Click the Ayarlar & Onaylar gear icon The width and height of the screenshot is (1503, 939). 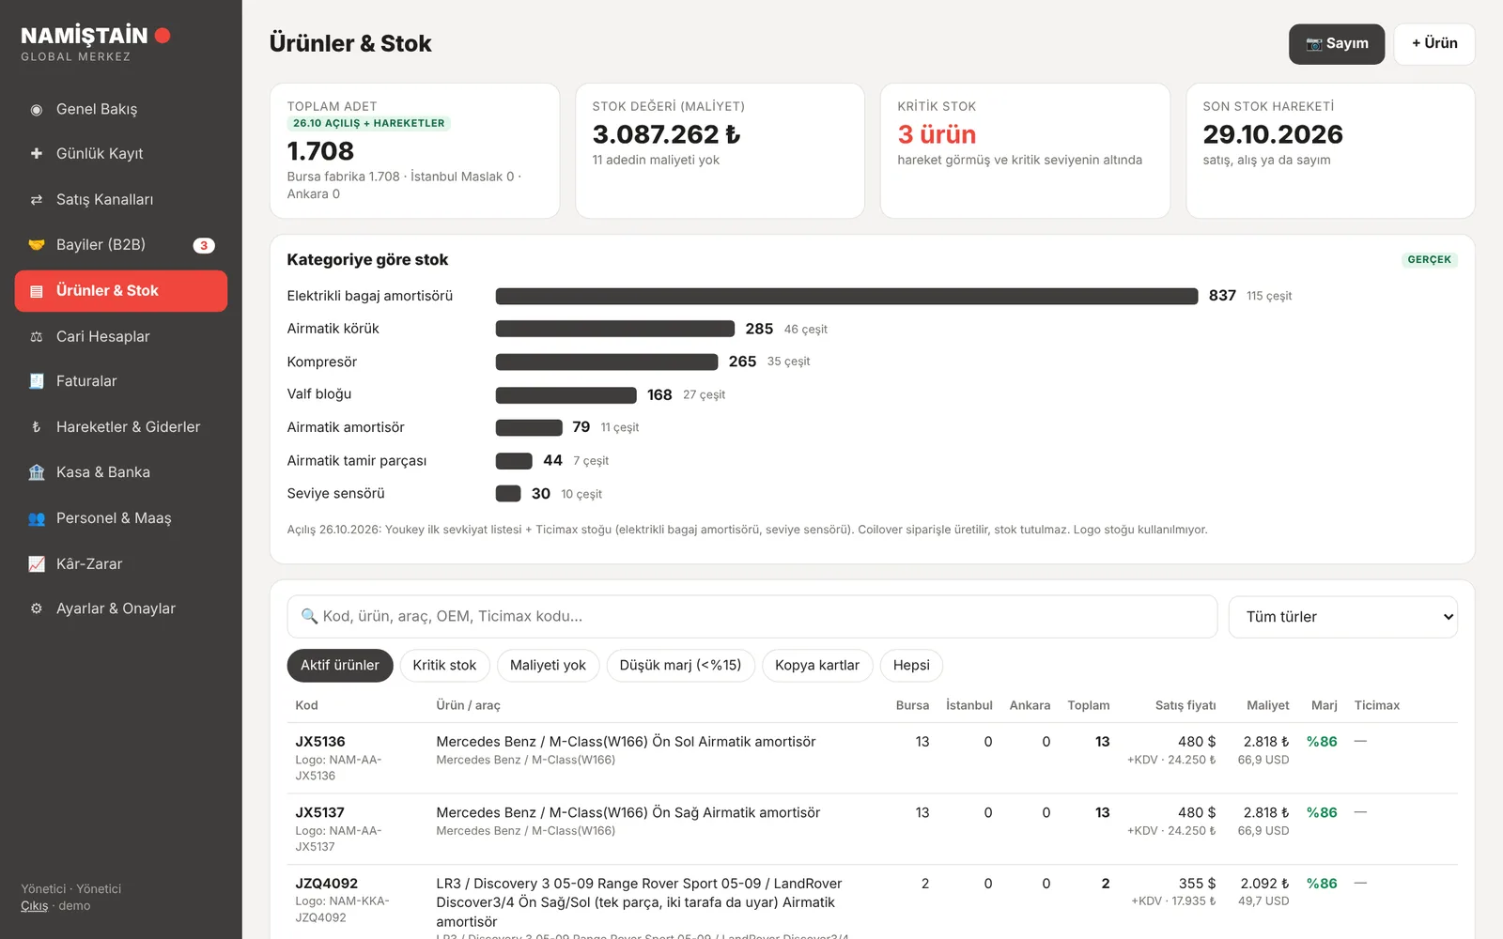pyautogui.click(x=37, y=608)
